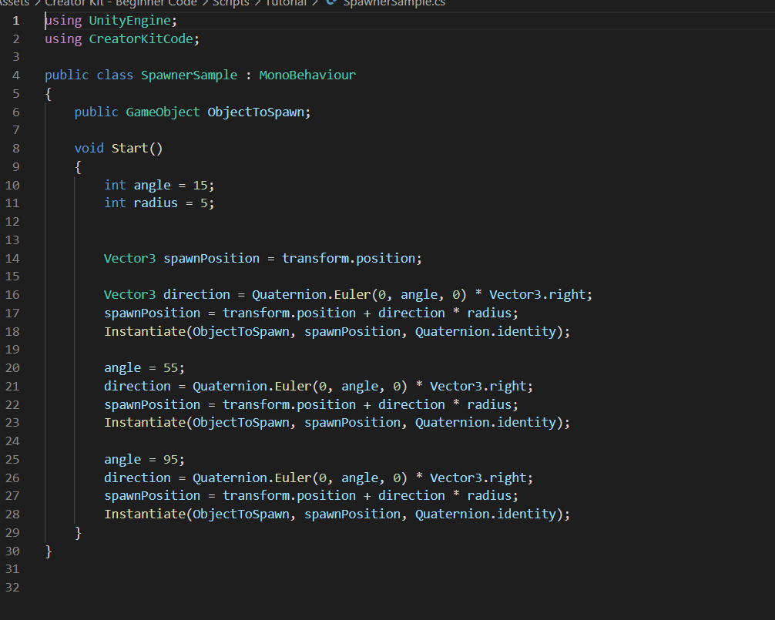Click the ObjectToSpawn field declaration on line 6

coord(256,112)
